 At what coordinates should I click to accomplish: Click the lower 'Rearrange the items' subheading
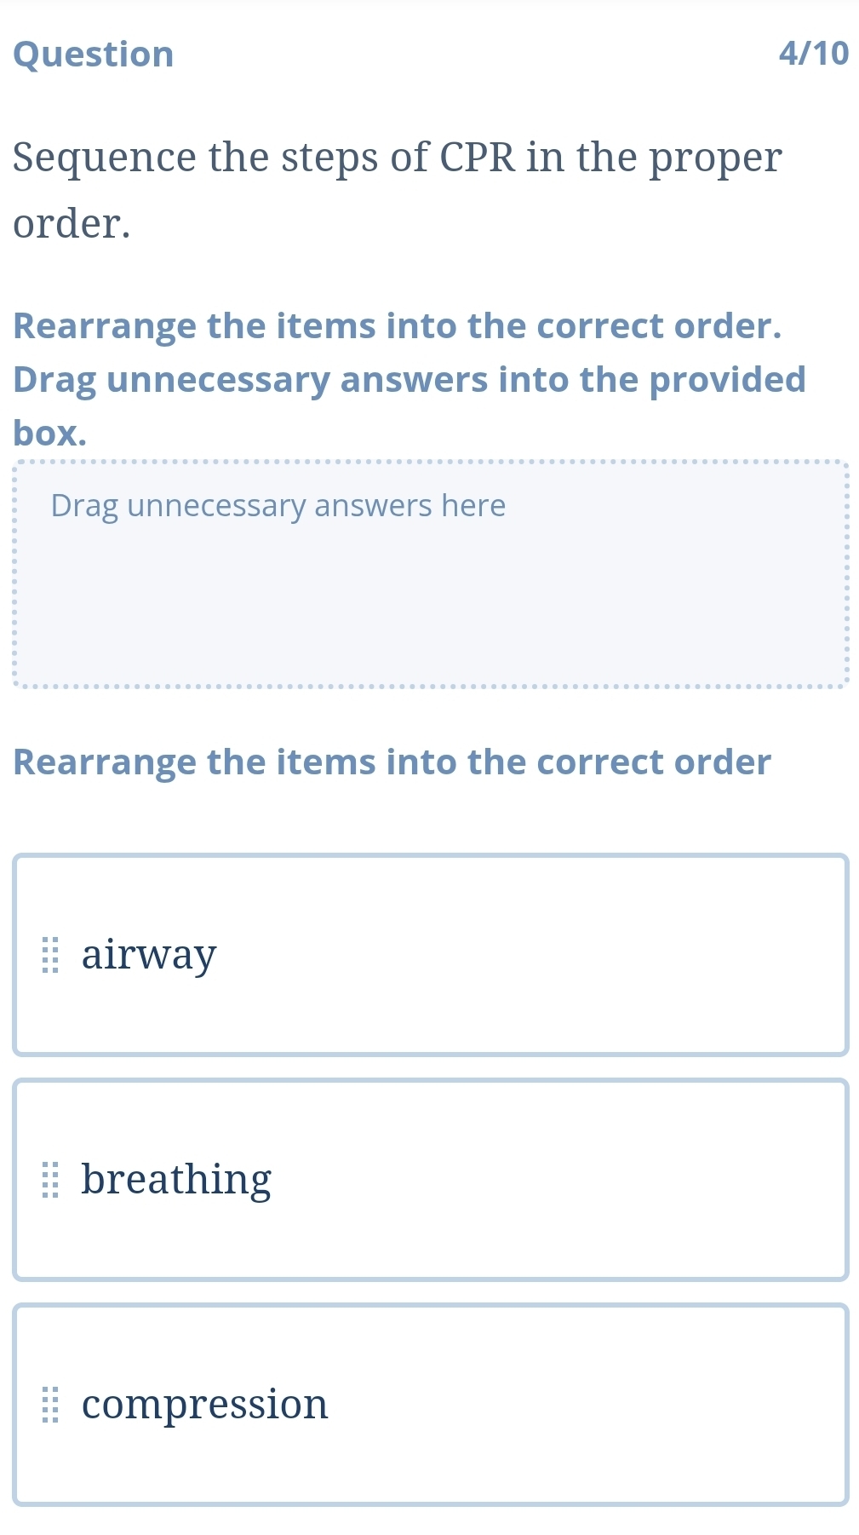[x=392, y=762]
